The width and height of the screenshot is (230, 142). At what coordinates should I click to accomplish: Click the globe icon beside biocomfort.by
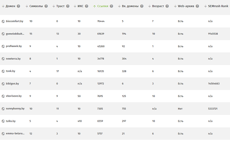point(3,21)
